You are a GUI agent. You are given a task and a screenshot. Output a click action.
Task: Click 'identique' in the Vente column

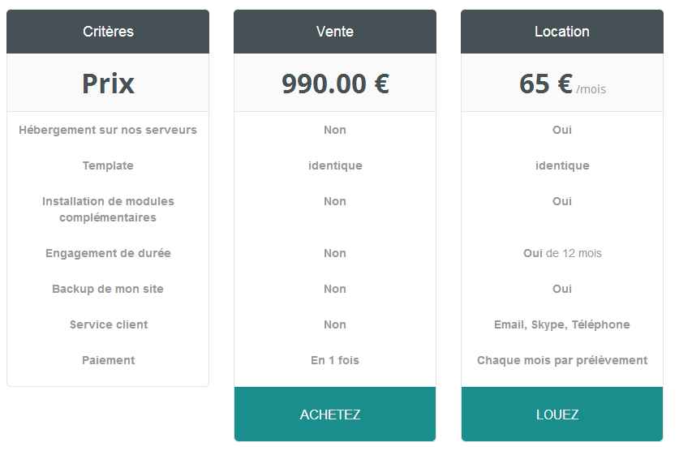334,165
